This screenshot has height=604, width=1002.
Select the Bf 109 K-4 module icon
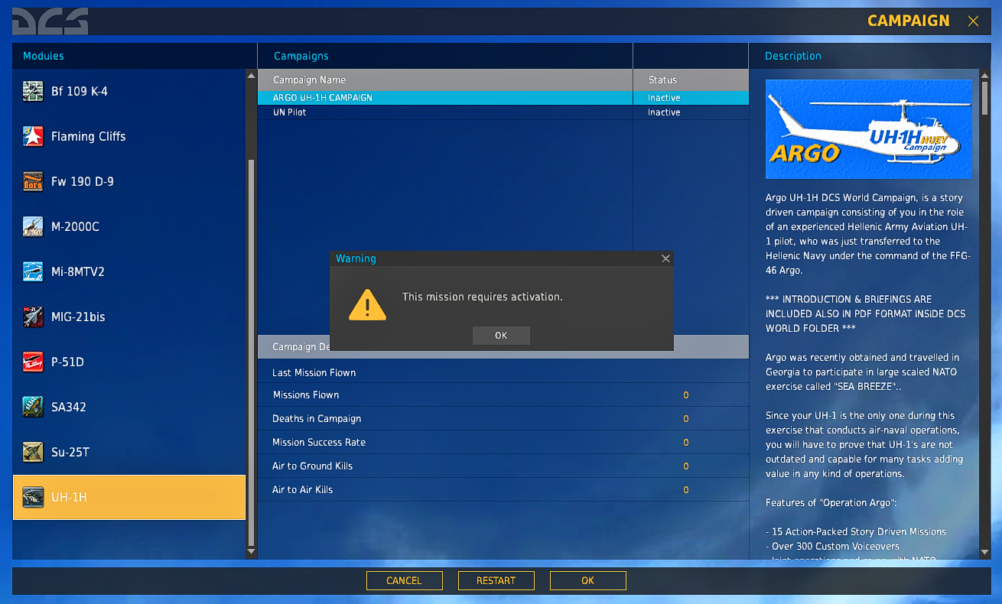tap(33, 91)
